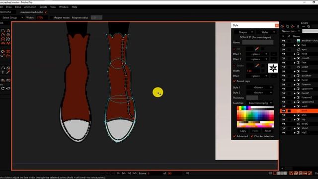Click the Fill color eyedropper in Style panel

pos(257,49)
